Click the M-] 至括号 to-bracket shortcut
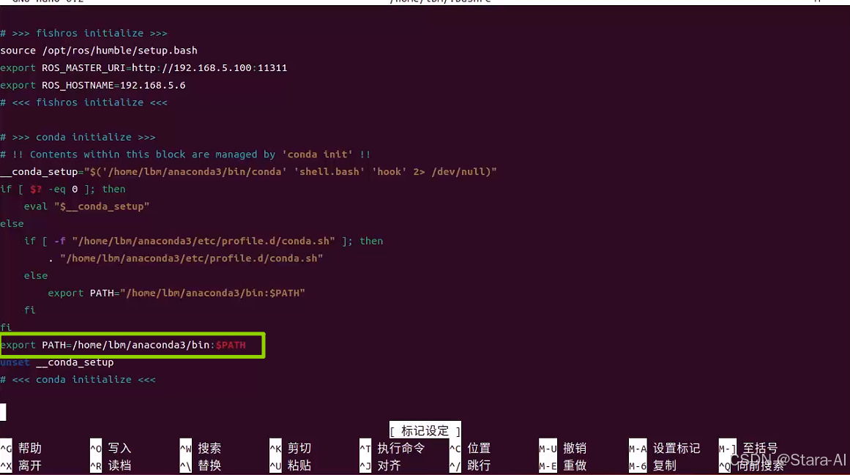 tap(749, 449)
